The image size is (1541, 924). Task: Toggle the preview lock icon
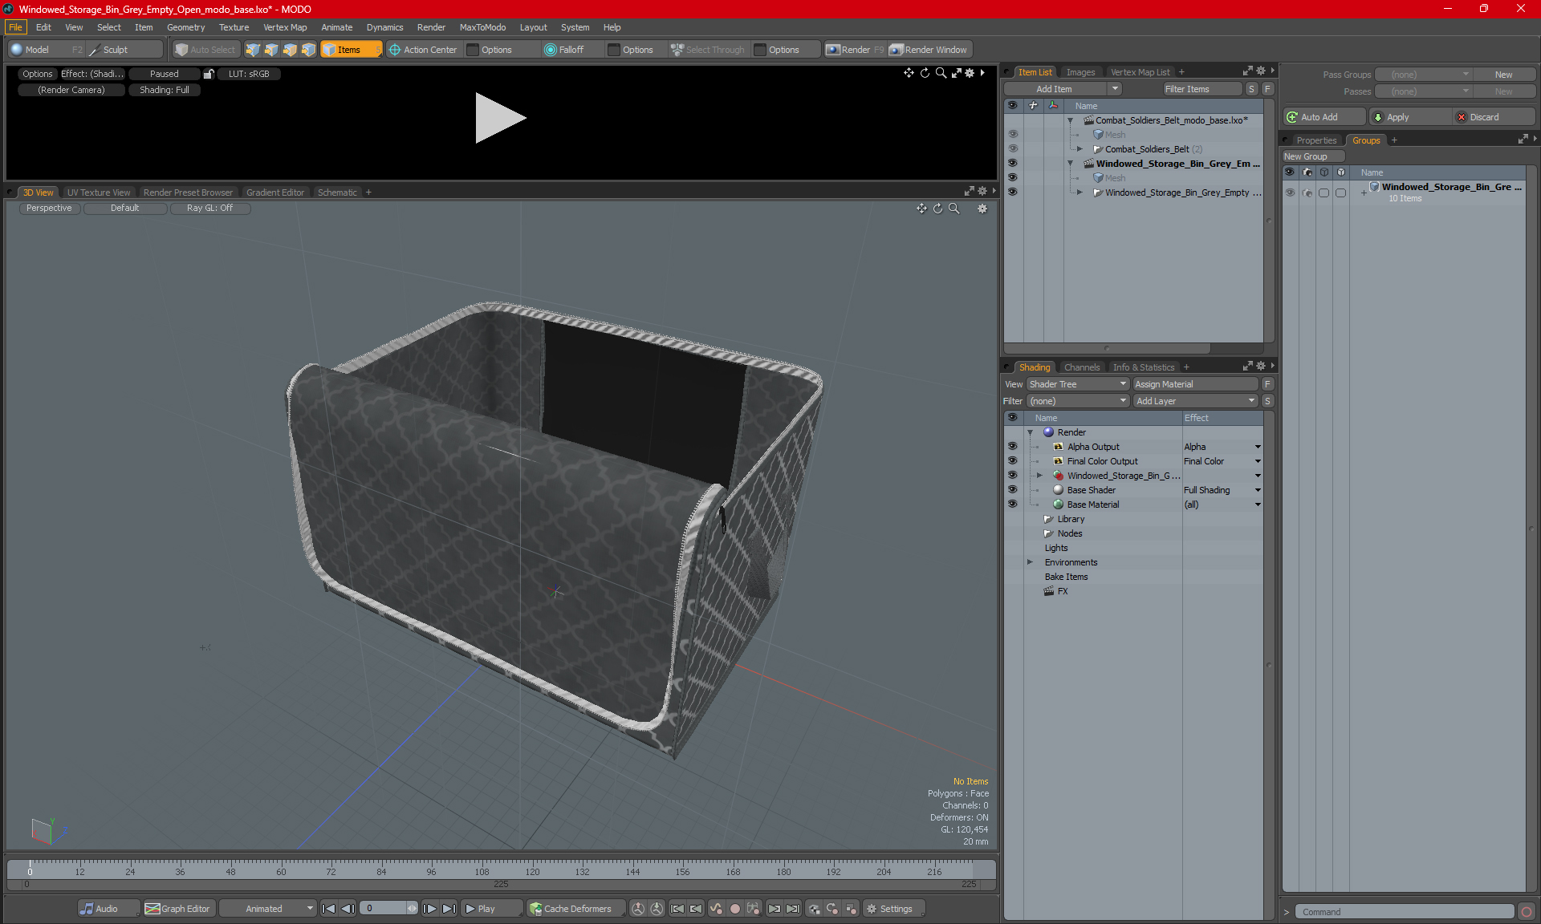[x=209, y=74]
